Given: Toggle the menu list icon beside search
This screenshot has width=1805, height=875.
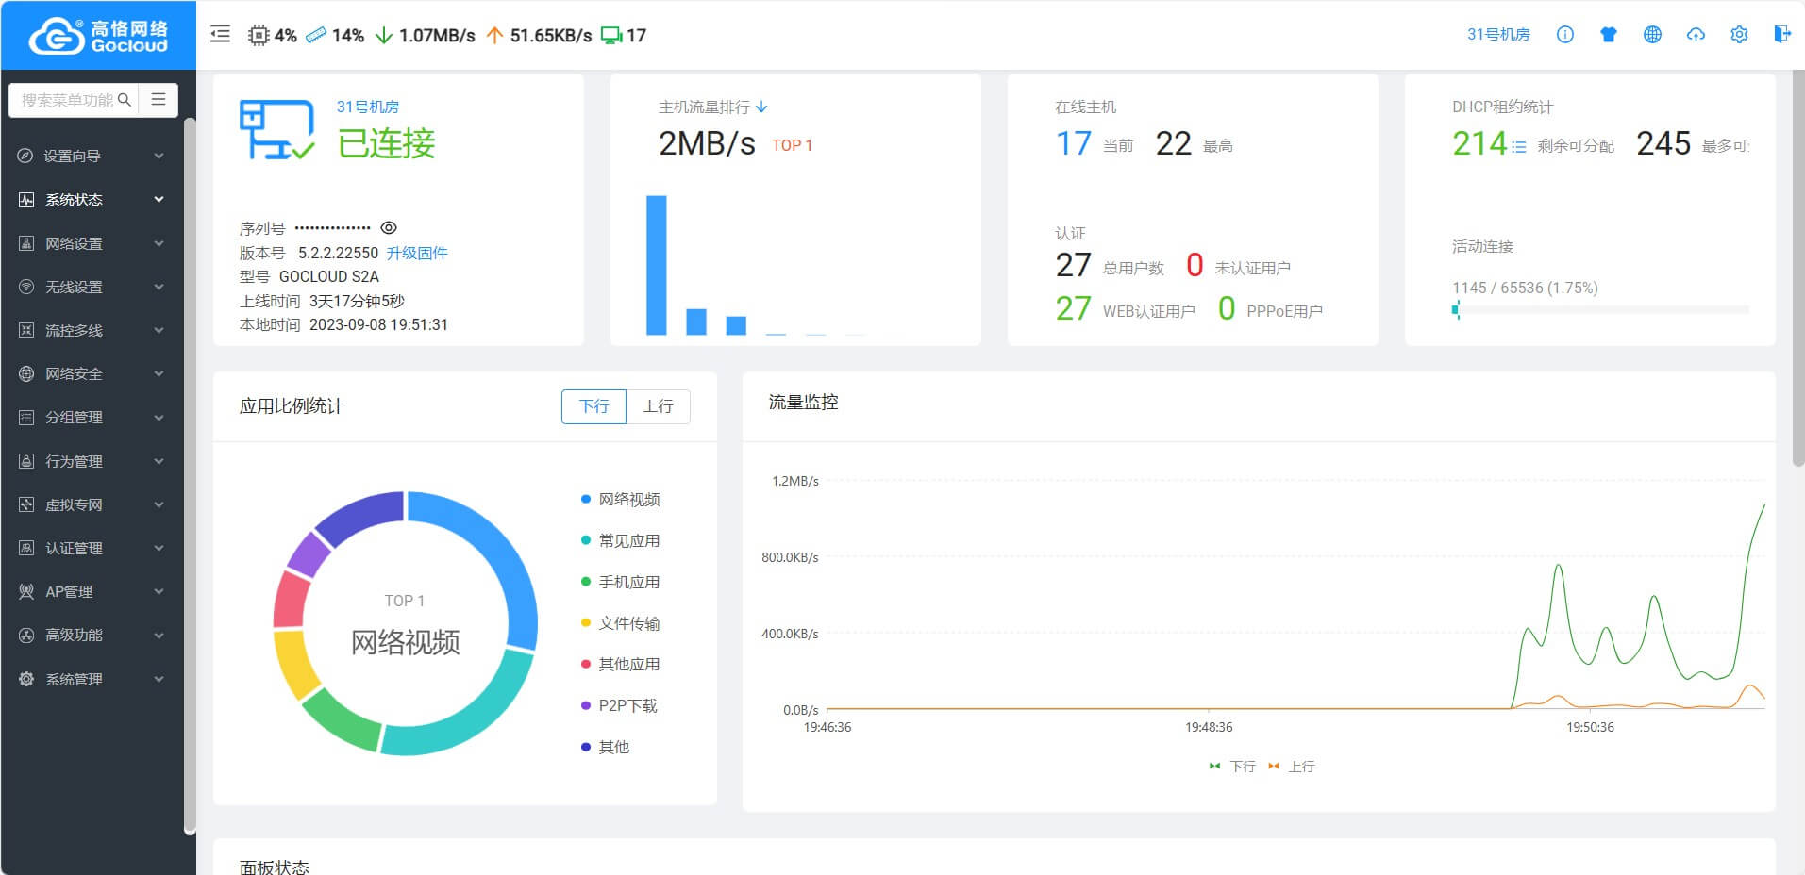Looking at the screenshot, I should pyautogui.click(x=159, y=99).
